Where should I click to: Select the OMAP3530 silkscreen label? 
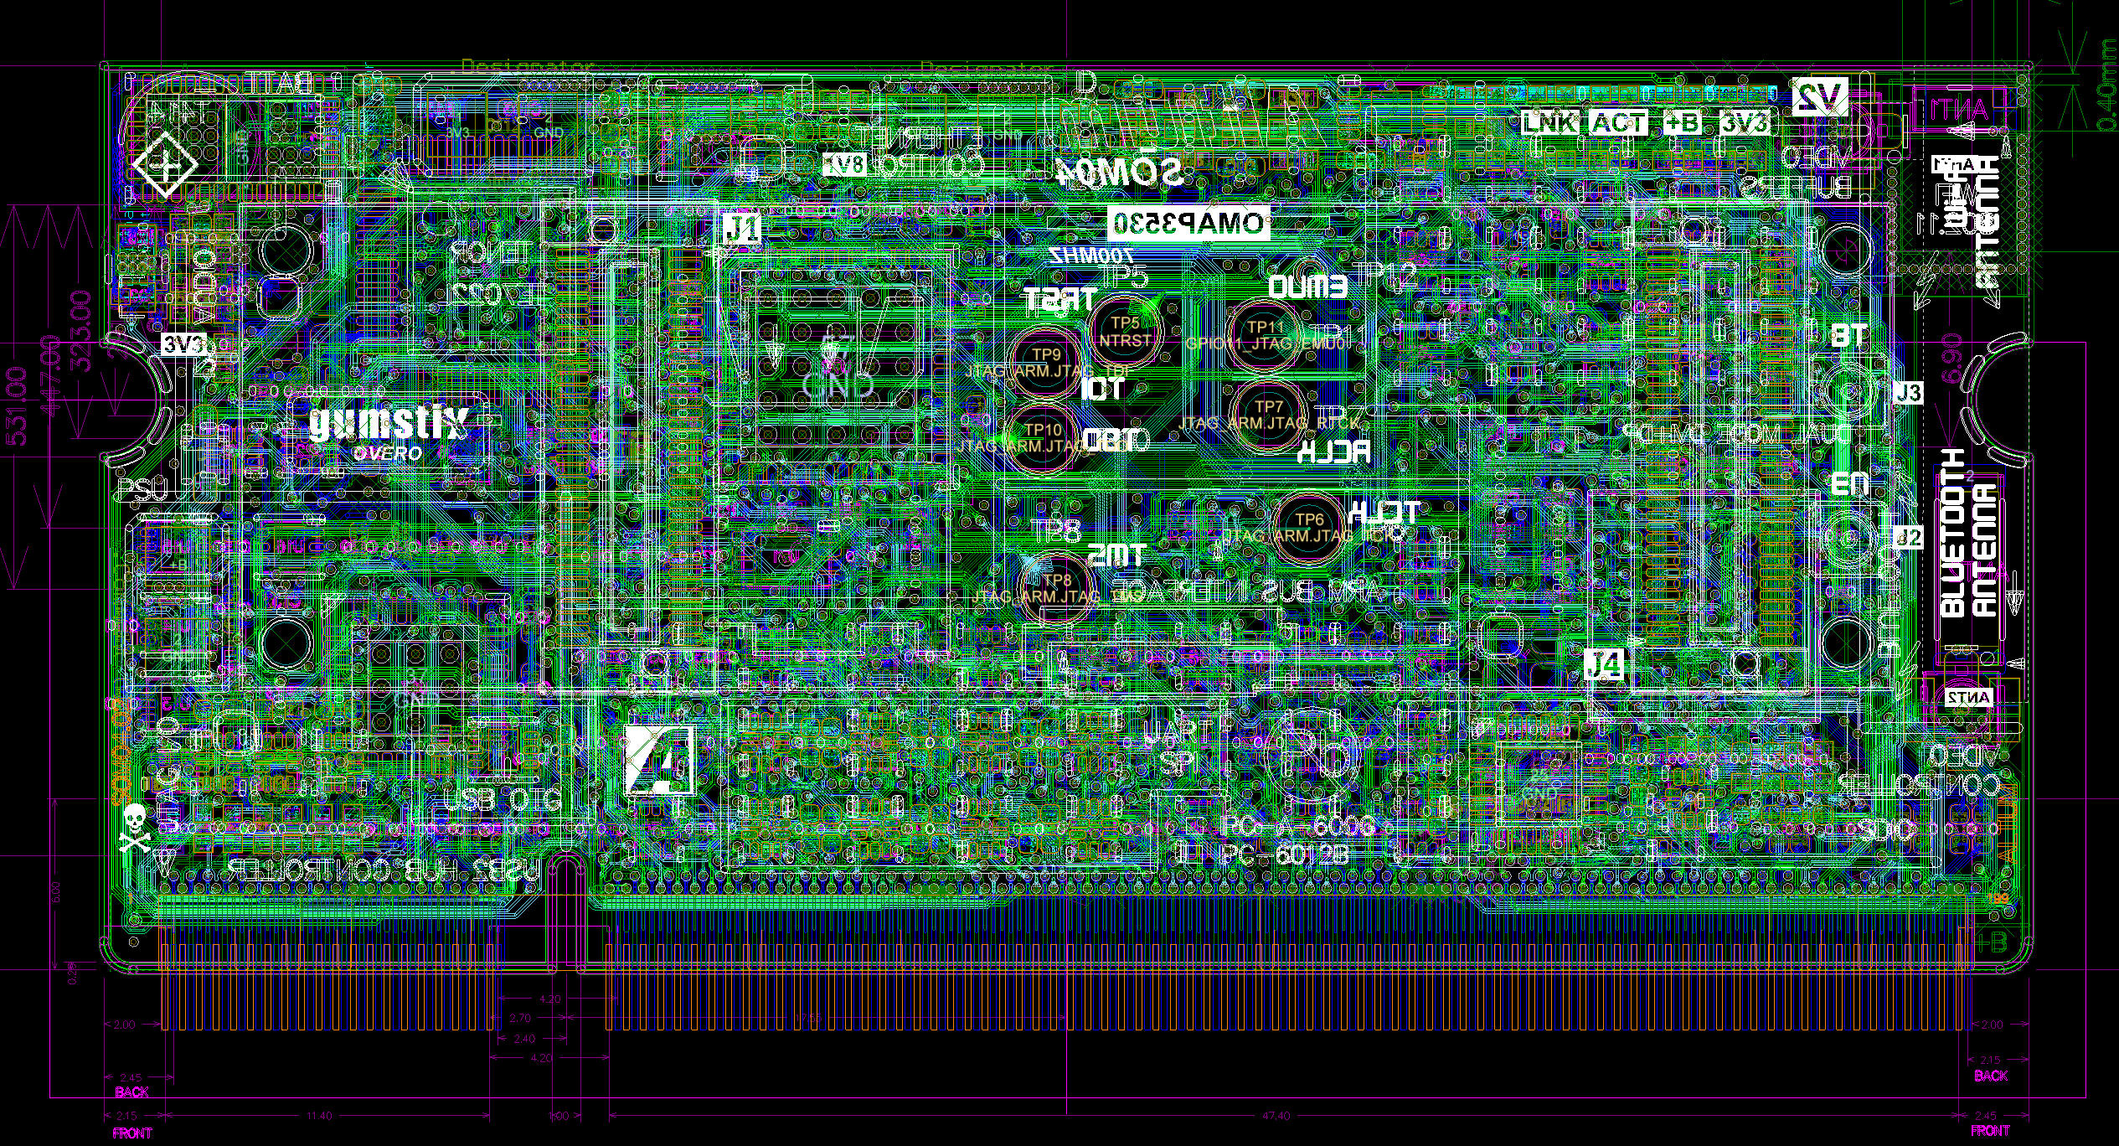tap(1189, 223)
